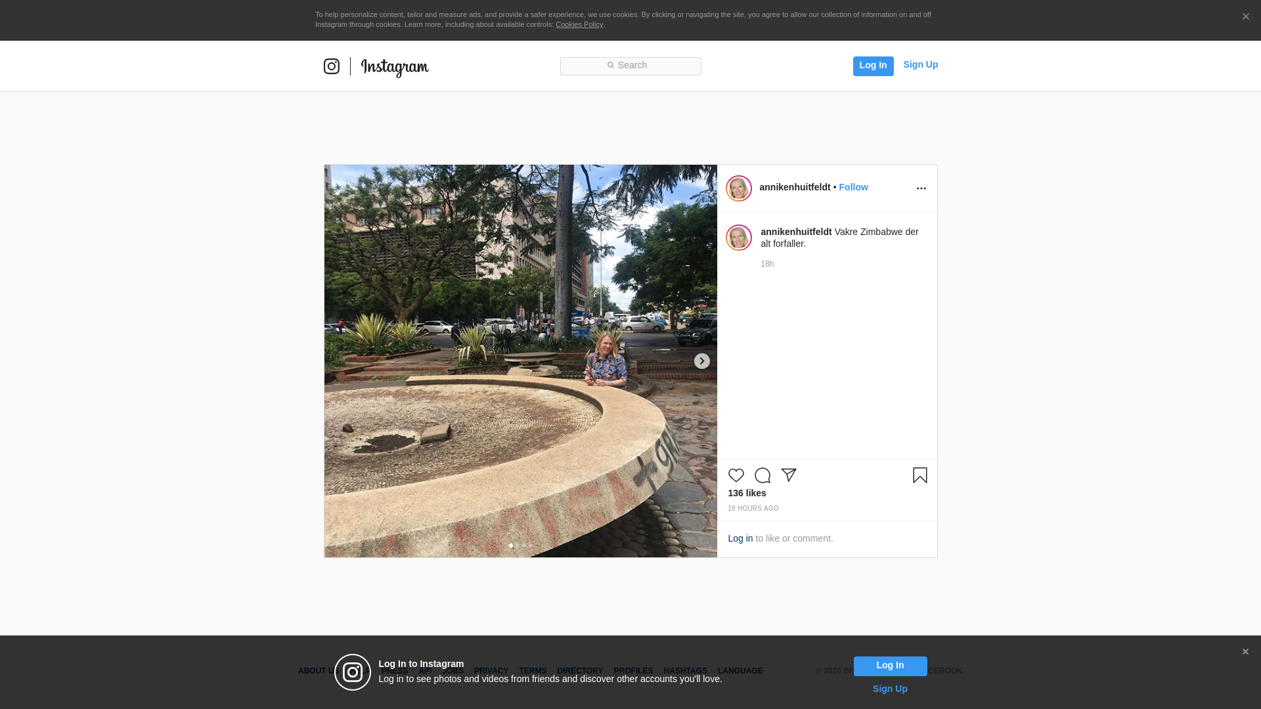The width and height of the screenshot is (1261, 709).
Task: Dismiss the cookie notice banner
Action: (1245, 16)
